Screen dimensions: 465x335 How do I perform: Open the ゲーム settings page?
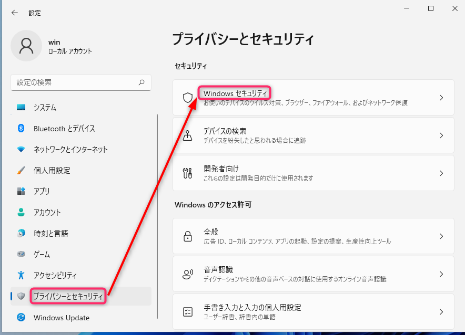point(81,254)
